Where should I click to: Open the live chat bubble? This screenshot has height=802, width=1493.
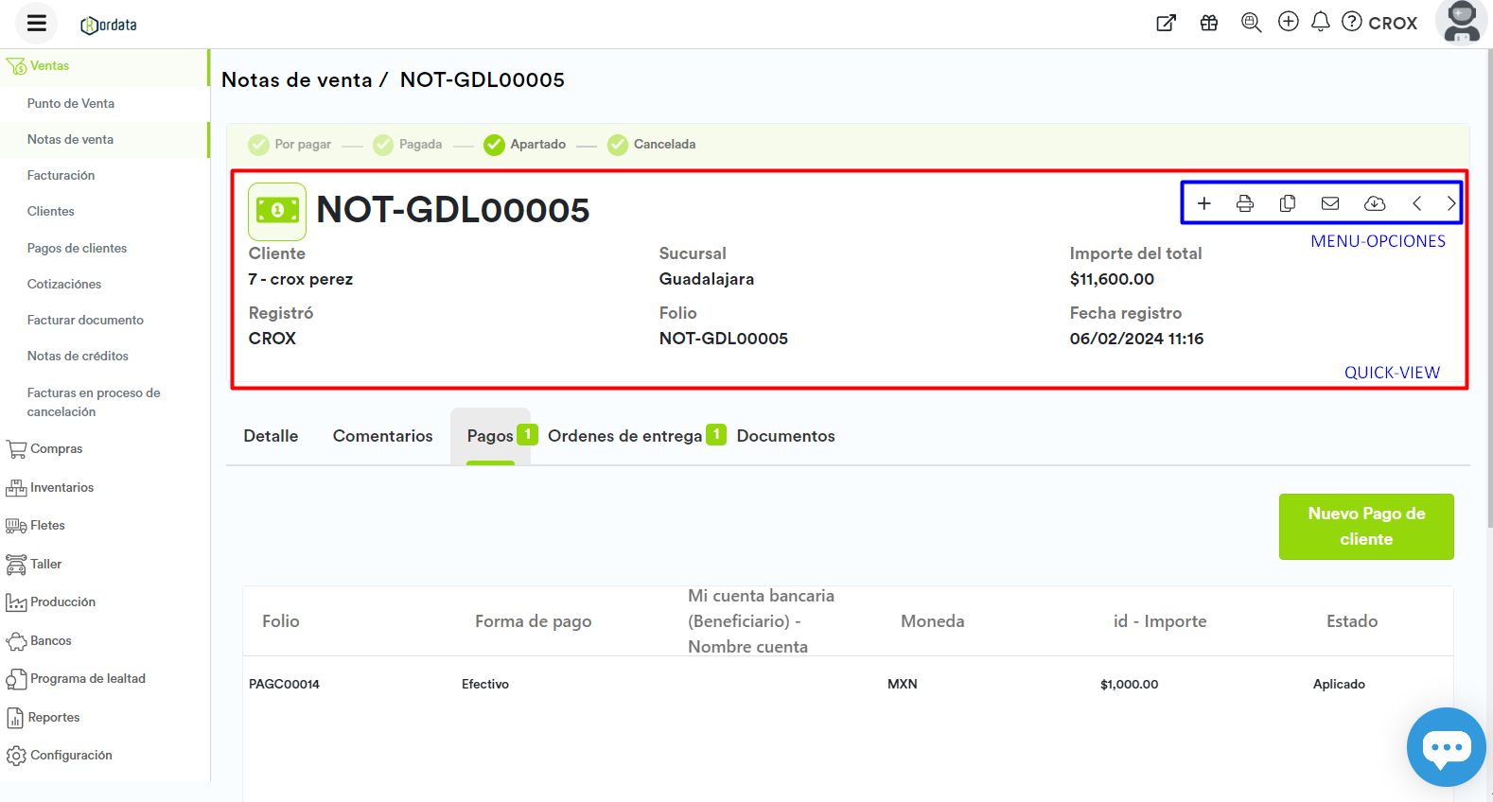pos(1446,747)
